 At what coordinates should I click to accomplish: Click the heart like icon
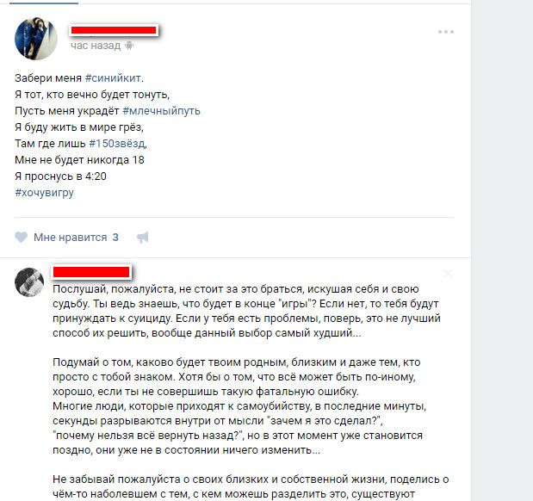coord(21,237)
